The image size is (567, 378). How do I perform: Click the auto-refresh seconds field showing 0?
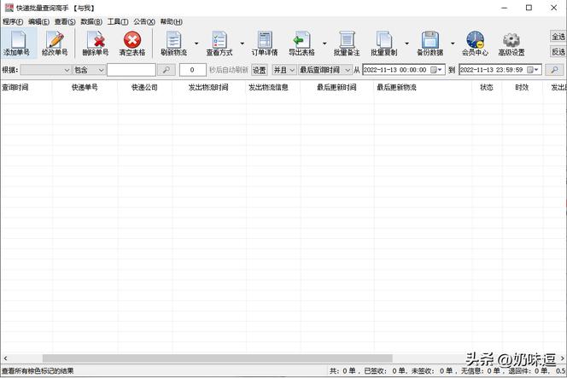tap(192, 70)
